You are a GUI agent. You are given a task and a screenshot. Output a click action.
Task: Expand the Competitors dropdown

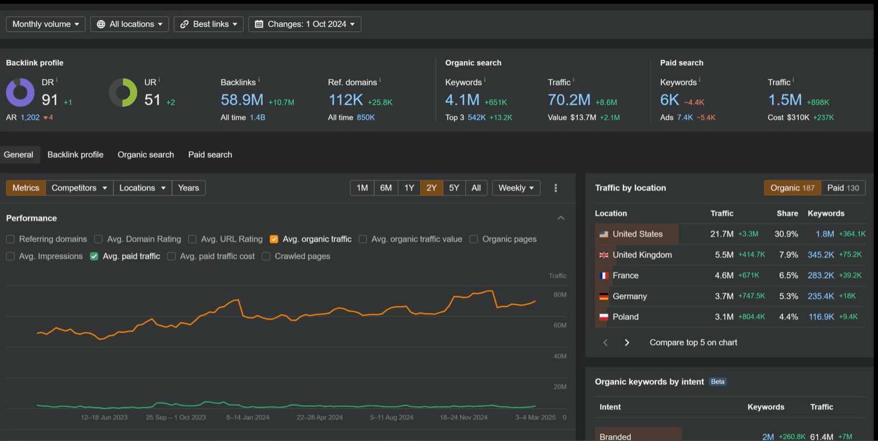(79, 188)
